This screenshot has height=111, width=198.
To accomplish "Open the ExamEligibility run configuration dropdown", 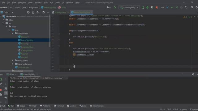I will pyautogui.click(x=129, y=7).
